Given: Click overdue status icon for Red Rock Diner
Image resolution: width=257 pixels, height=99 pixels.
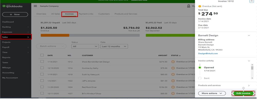Looking at the screenshot, I should click(x=173, y=87).
